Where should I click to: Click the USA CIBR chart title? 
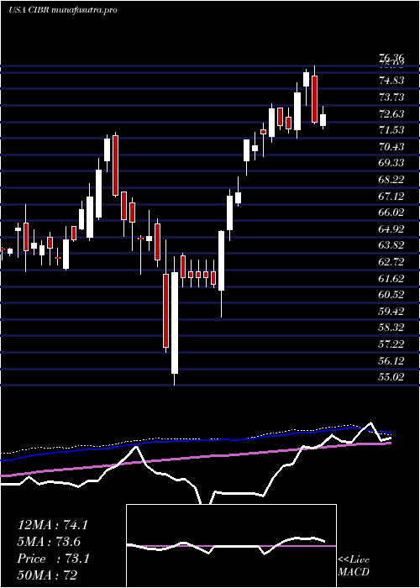coord(62,10)
